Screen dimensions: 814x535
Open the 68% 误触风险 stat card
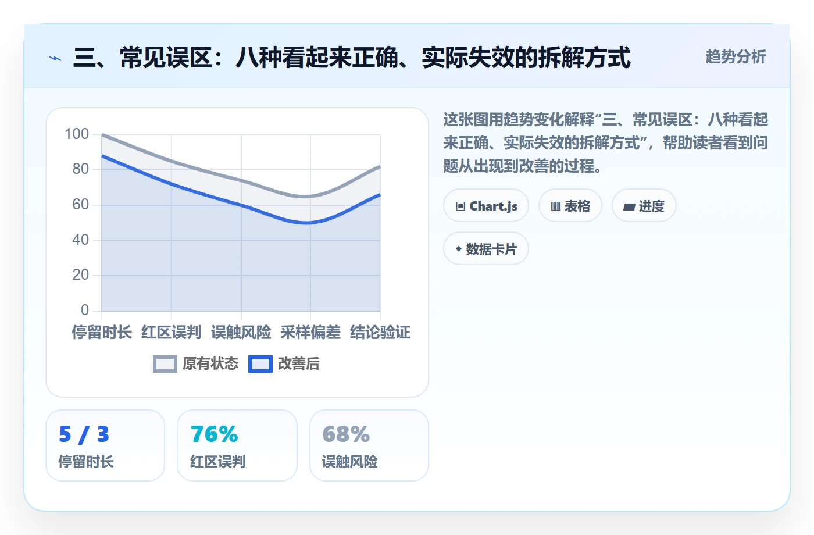[x=369, y=445]
